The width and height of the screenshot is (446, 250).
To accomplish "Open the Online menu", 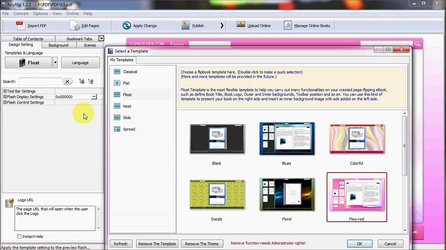I will (72, 13).
